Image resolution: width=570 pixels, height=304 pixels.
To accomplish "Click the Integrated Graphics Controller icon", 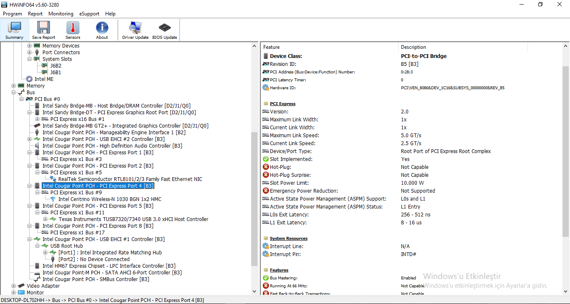I will click(x=37, y=126).
